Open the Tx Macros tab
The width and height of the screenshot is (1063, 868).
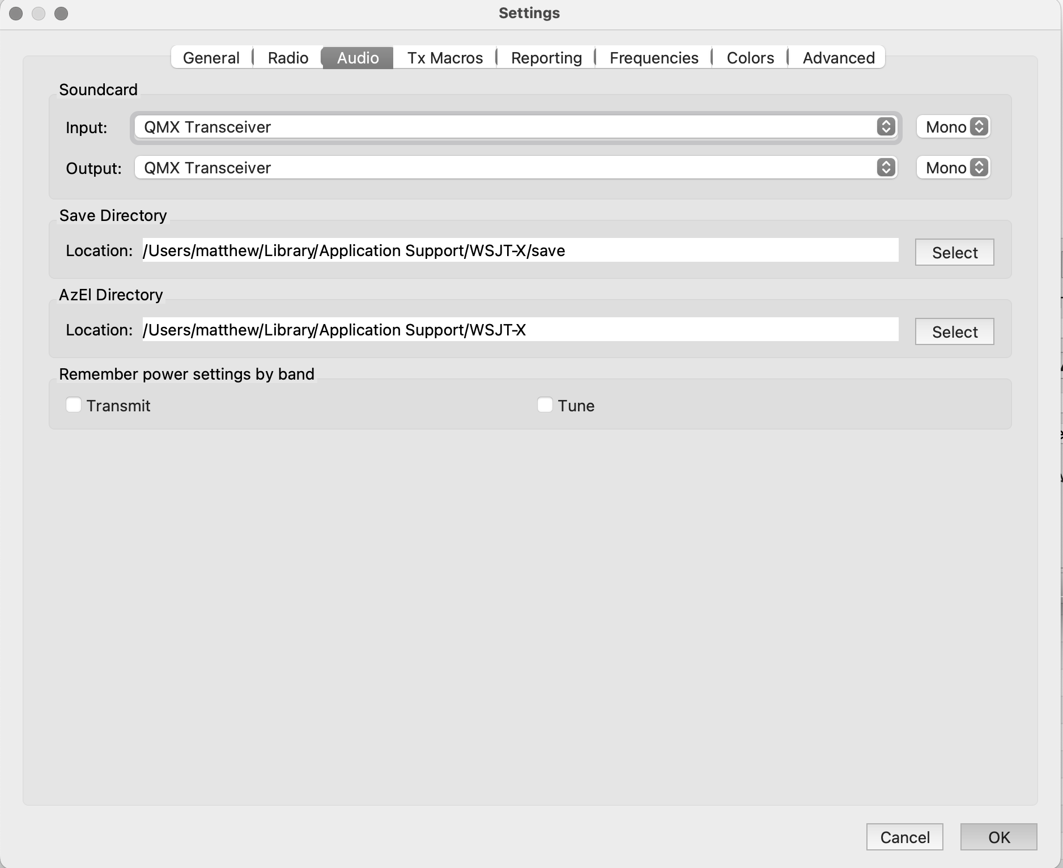click(x=445, y=58)
